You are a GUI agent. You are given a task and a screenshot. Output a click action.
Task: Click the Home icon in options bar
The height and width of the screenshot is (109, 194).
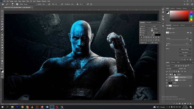click(3, 4)
